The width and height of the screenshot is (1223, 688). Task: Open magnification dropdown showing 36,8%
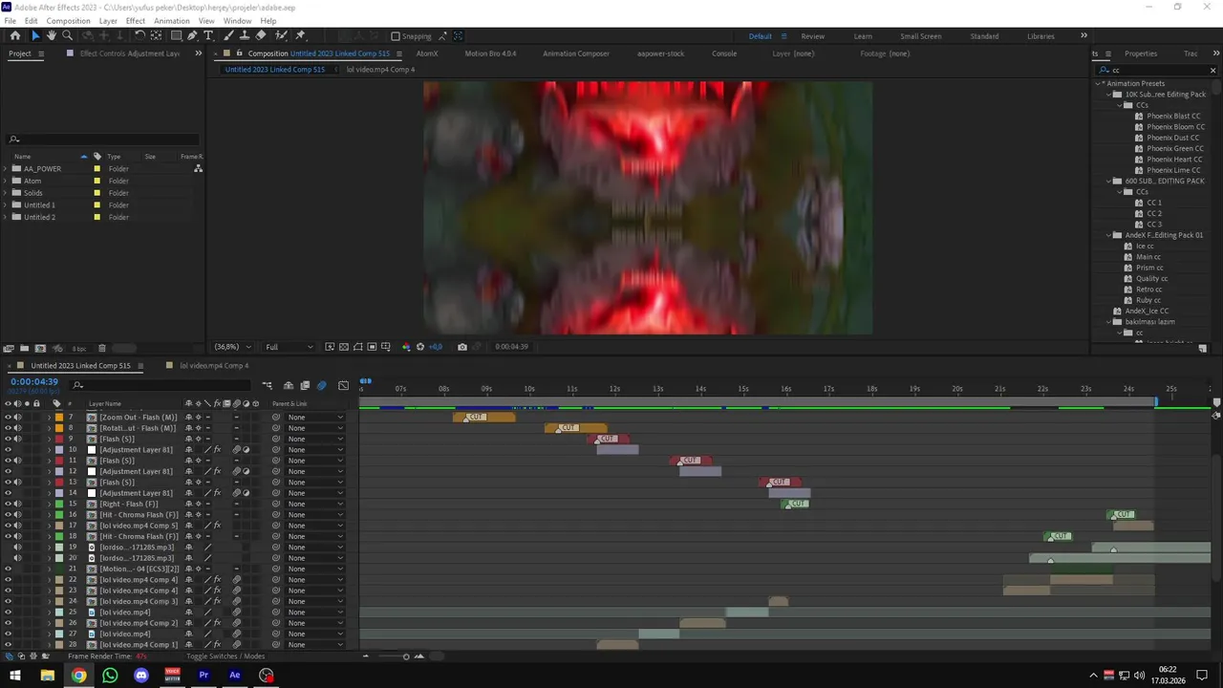pyautogui.click(x=232, y=347)
